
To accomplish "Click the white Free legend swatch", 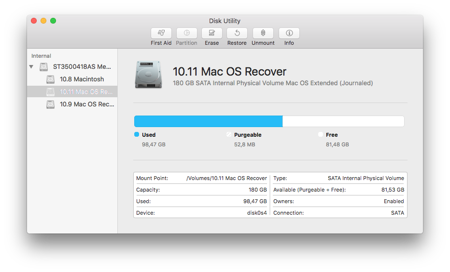I will (x=321, y=134).
